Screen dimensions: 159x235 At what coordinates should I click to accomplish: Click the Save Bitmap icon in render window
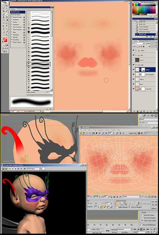pos(3,169)
